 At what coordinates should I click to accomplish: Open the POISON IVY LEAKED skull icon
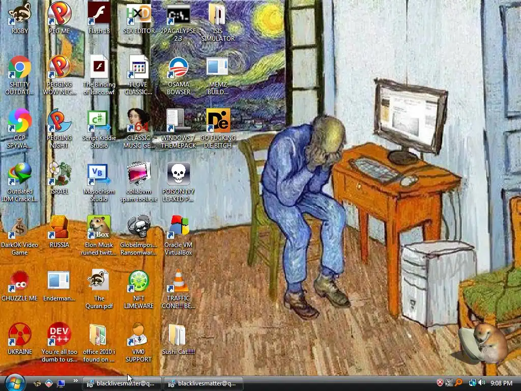[179, 174]
